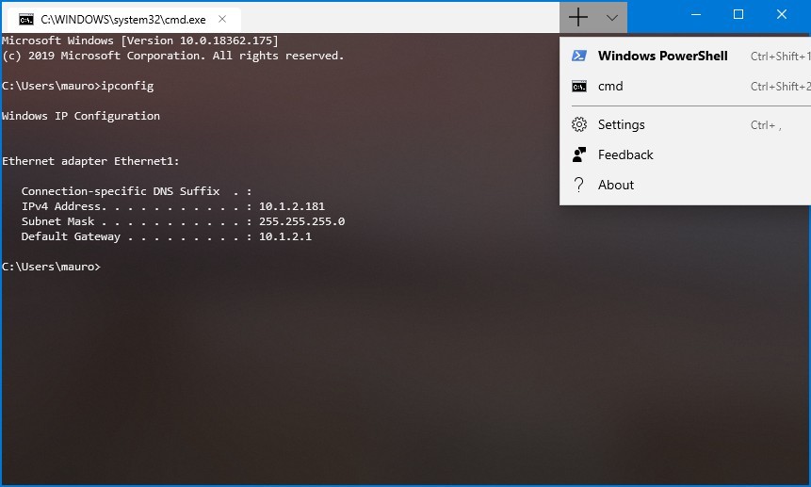Open the Feedback menu entry
The image size is (811, 487).
tap(686, 154)
